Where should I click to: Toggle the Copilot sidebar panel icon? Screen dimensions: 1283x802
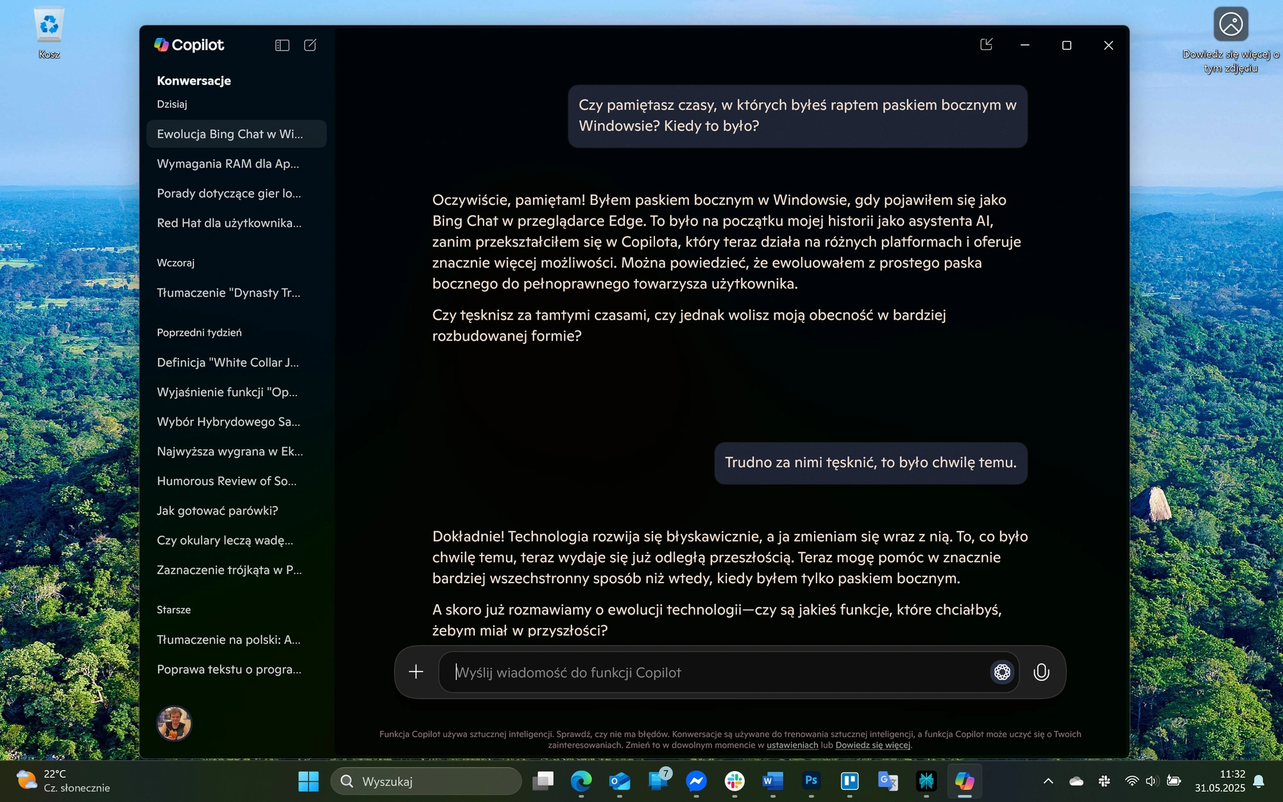282,45
